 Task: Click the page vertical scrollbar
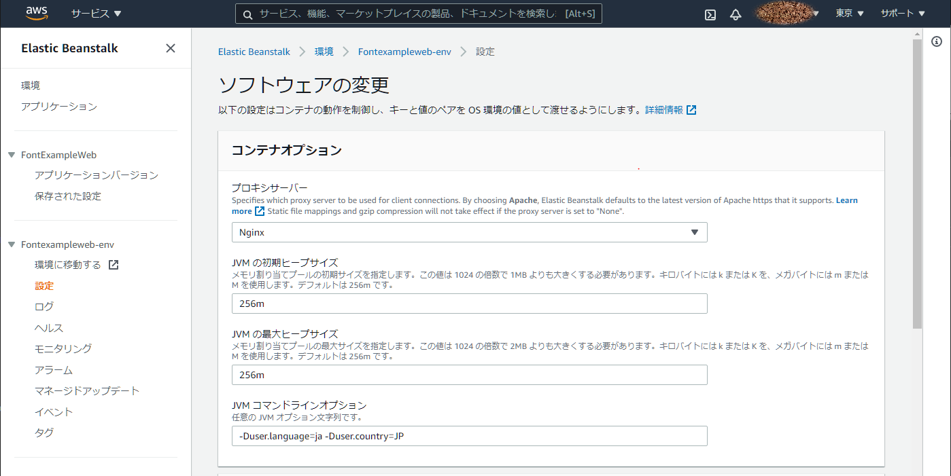[x=917, y=185]
